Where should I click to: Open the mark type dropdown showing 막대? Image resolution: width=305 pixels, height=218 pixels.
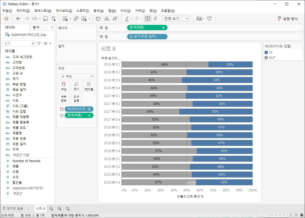(76, 76)
